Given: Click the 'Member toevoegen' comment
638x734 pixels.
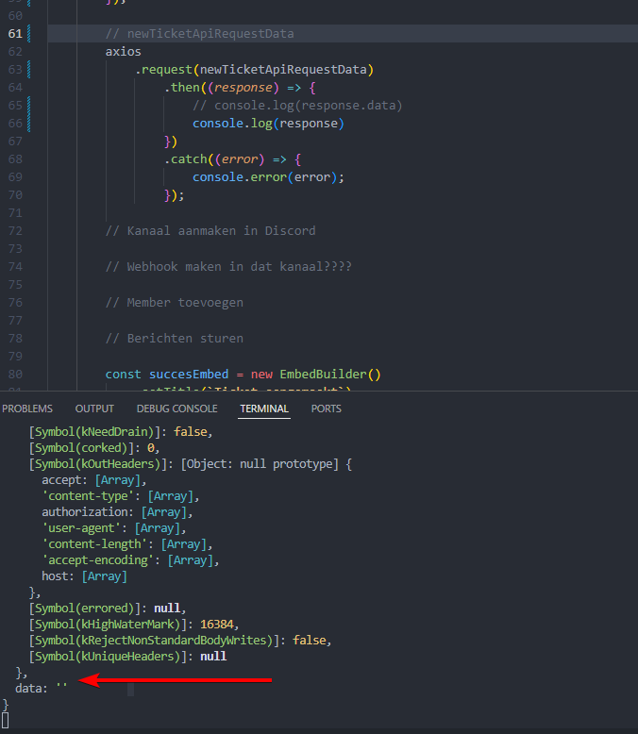Looking at the screenshot, I should tap(174, 303).
